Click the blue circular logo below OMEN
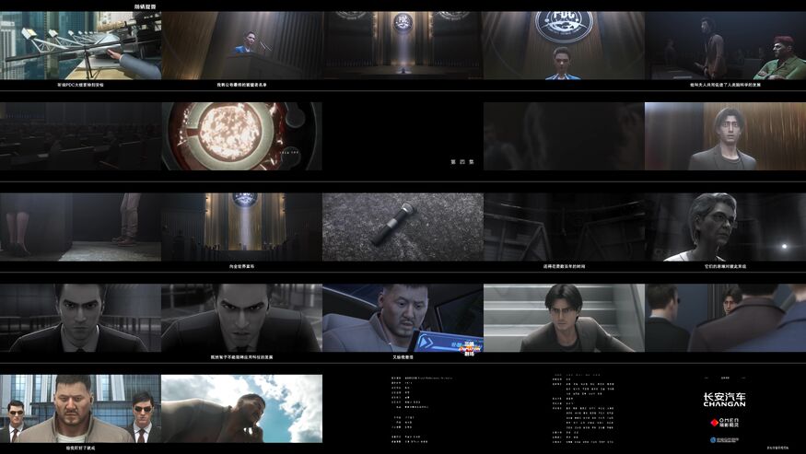806x454 pixels. (725, 440)
